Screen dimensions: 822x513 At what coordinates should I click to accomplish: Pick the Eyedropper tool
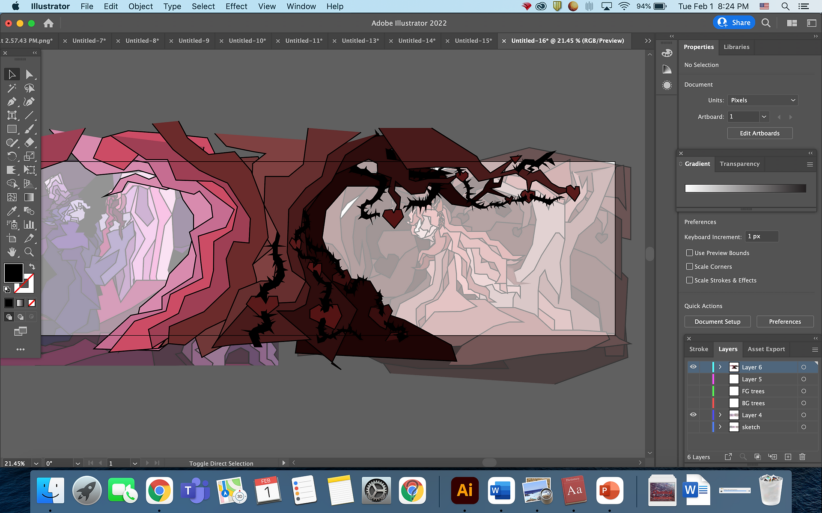pyautogui.click(x=12, y=211)
